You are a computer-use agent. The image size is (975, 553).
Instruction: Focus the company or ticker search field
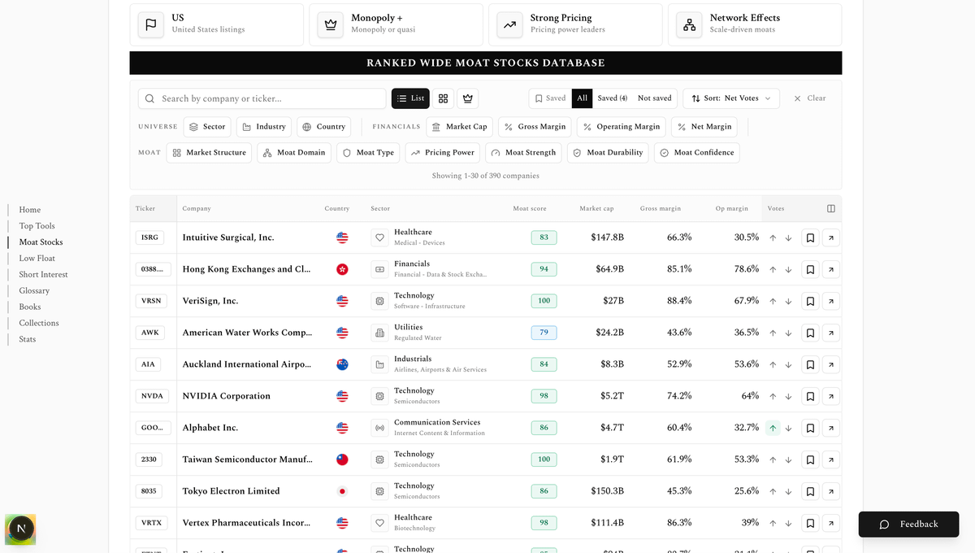(x=262, y=98)
